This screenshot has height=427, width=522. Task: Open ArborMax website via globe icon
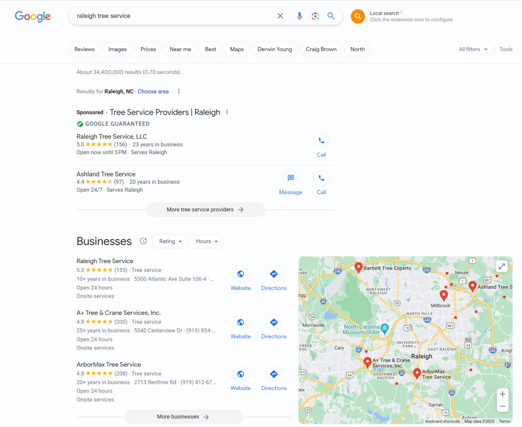pyautogui.click(x=240, y=374)
